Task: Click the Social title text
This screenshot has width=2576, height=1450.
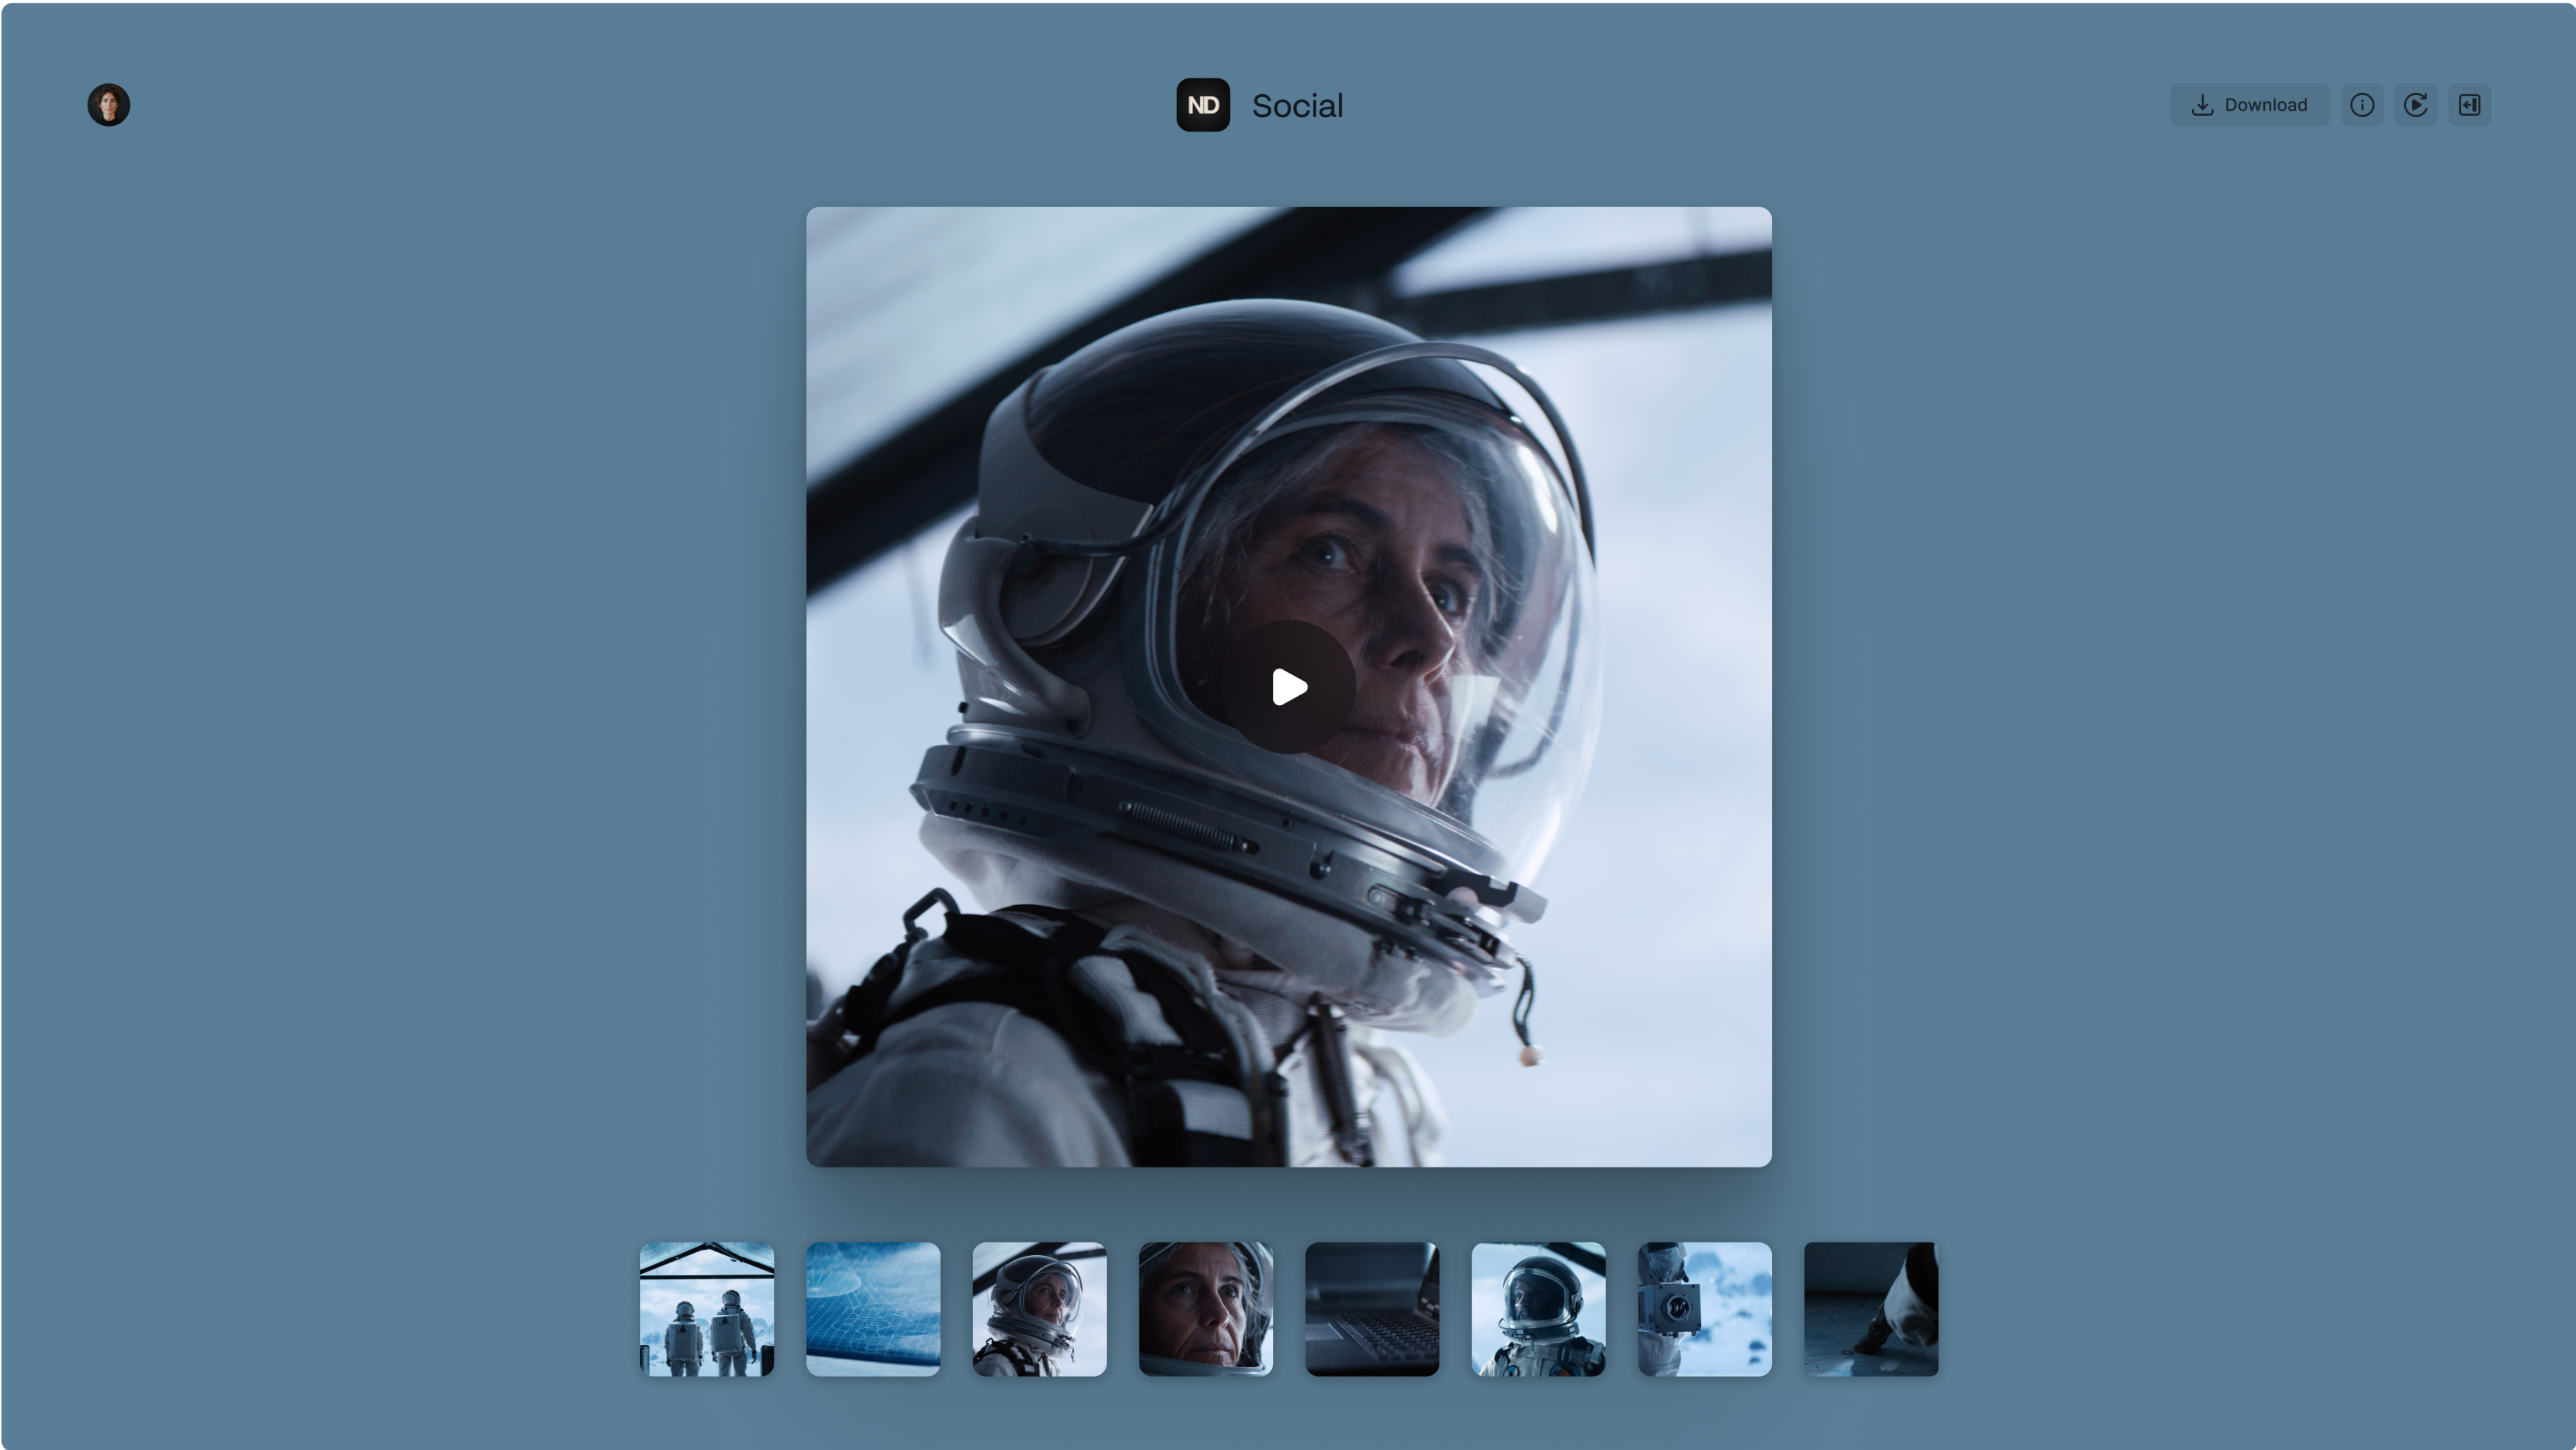Action: (1297, 106)
